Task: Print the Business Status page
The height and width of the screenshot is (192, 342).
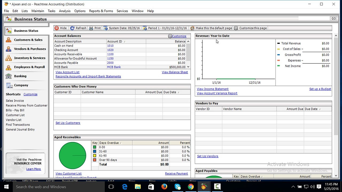Action: pyautogui.click(x=95, y=28)
